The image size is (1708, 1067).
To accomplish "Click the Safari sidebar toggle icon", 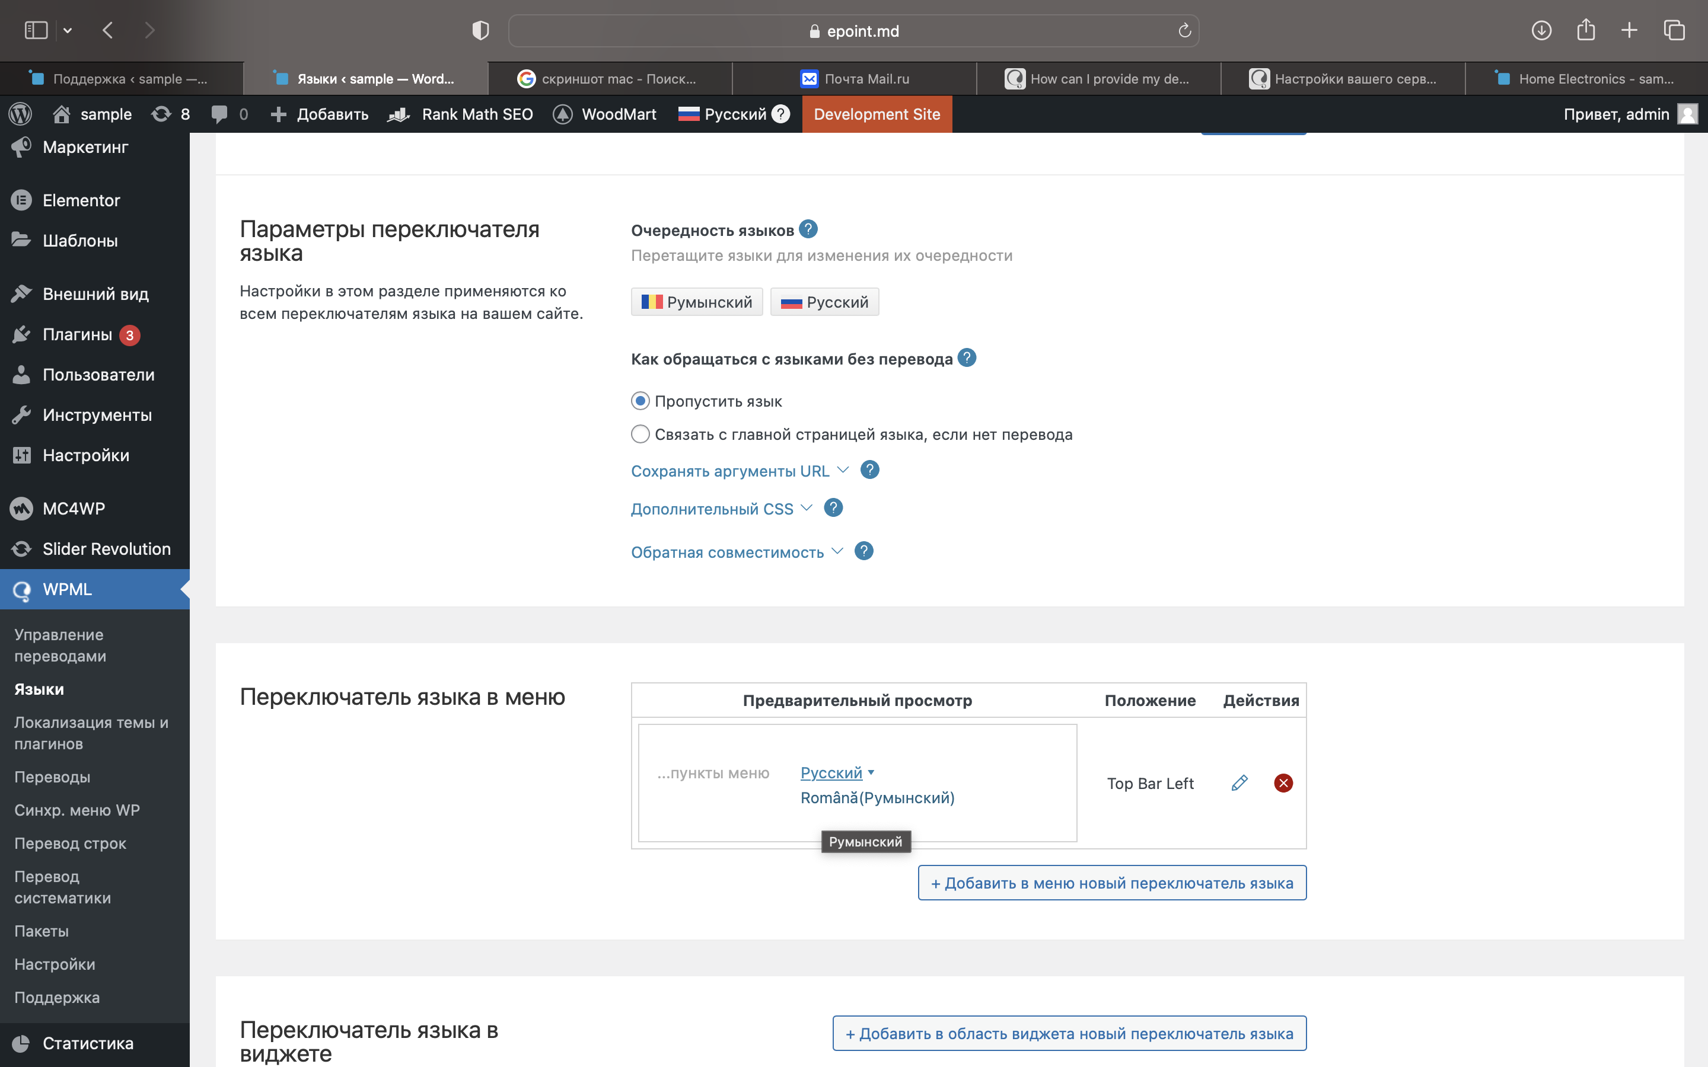I will [36, 30].
